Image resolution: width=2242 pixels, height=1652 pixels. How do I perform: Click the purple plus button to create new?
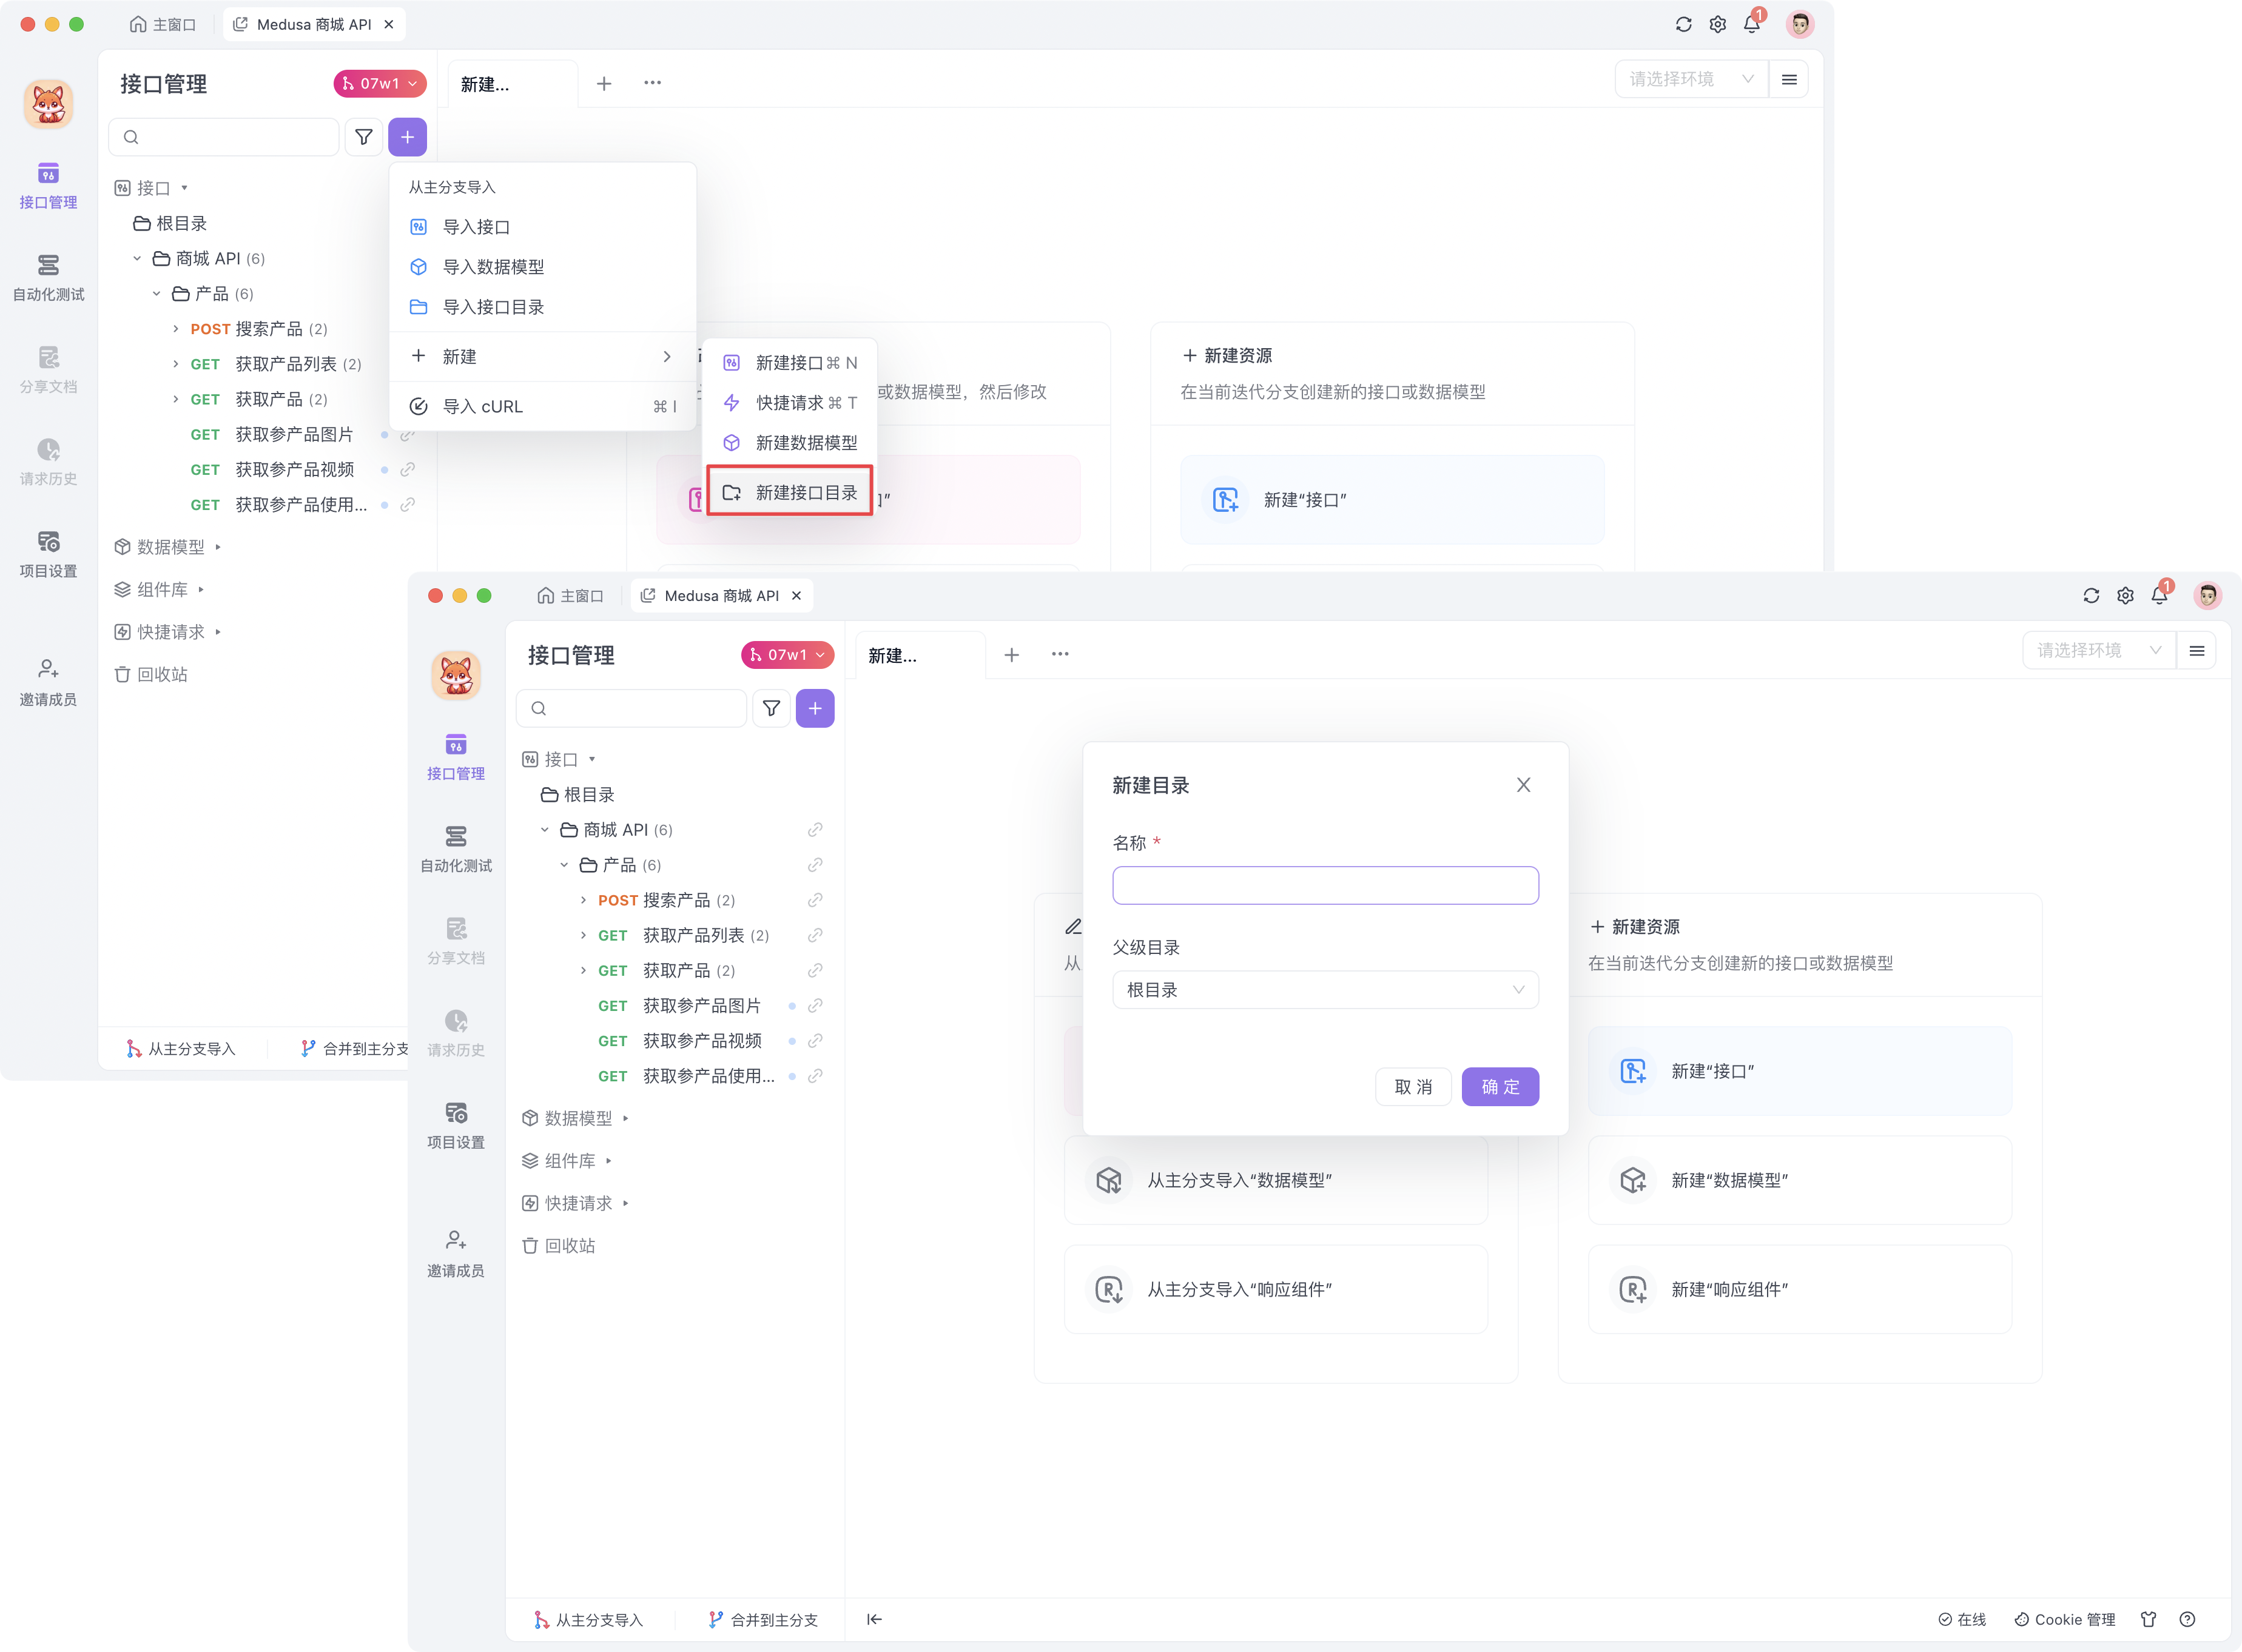tap(815, 708)
